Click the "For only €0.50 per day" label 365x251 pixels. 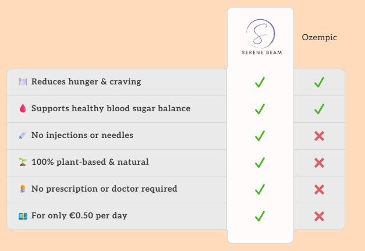click(x=79, y=216)
